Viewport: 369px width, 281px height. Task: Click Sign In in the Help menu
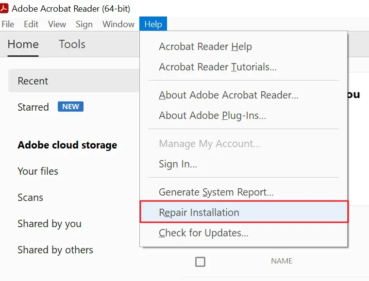[x=244, y=164]
